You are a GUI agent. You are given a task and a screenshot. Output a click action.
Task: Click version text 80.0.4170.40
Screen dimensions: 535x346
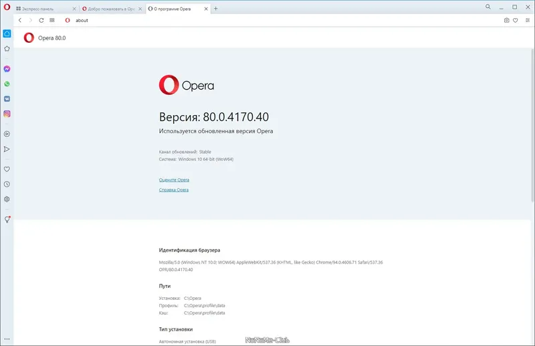pos(236,117)
